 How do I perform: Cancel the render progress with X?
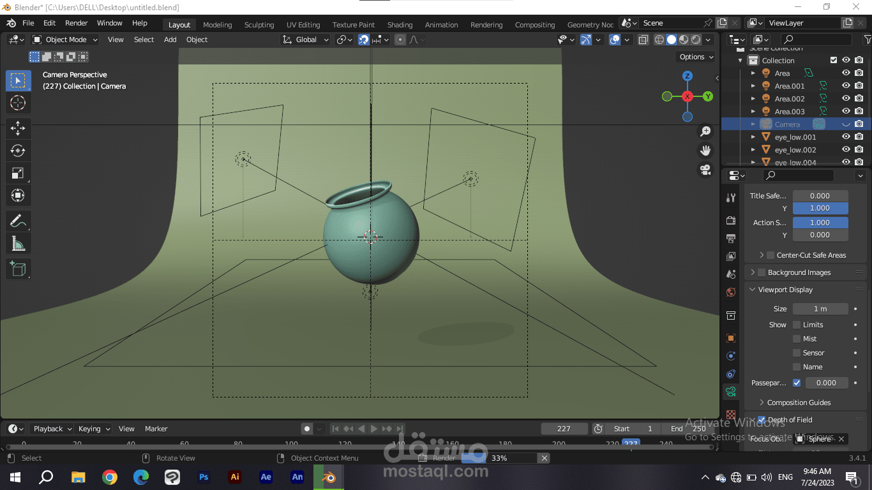pos(545,458)
